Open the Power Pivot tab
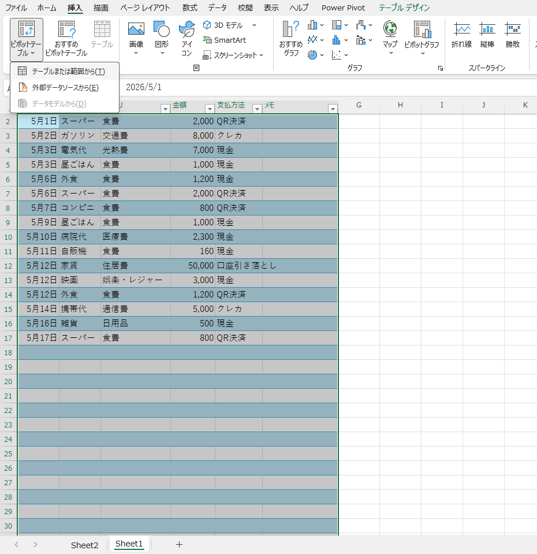 343,8
